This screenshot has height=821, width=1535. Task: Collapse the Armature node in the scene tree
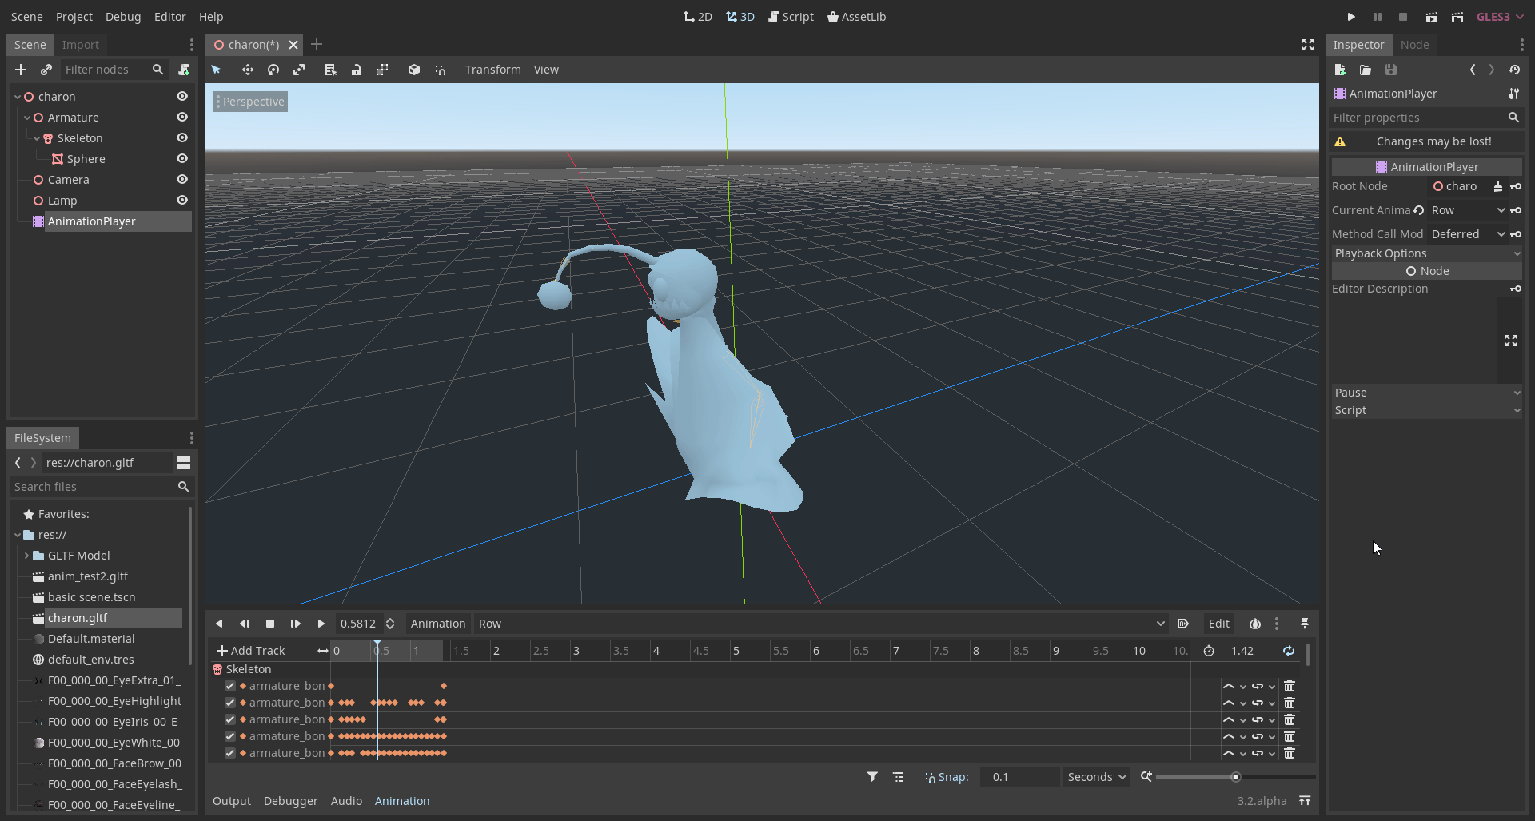point(27,117)
